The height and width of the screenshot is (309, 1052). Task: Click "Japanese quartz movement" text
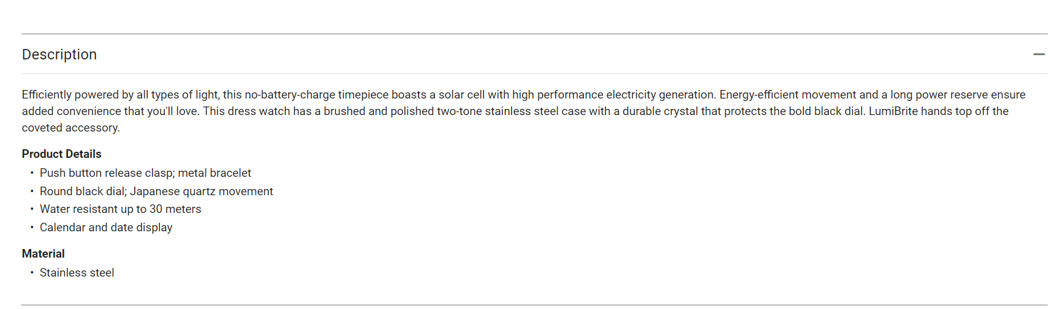(x=202, y=192)
